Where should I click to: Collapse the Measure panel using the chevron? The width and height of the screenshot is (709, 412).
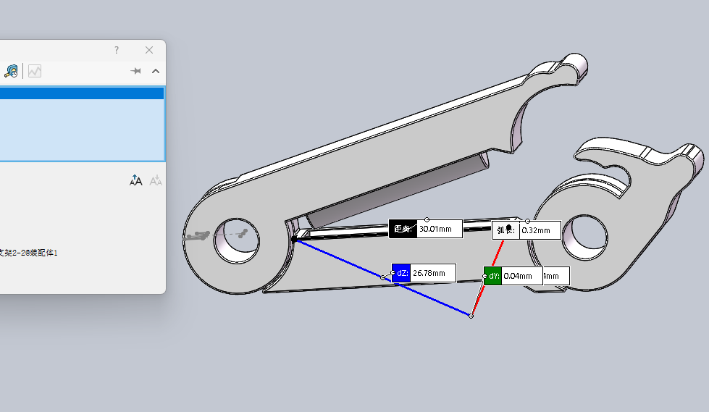pos(156,71)
